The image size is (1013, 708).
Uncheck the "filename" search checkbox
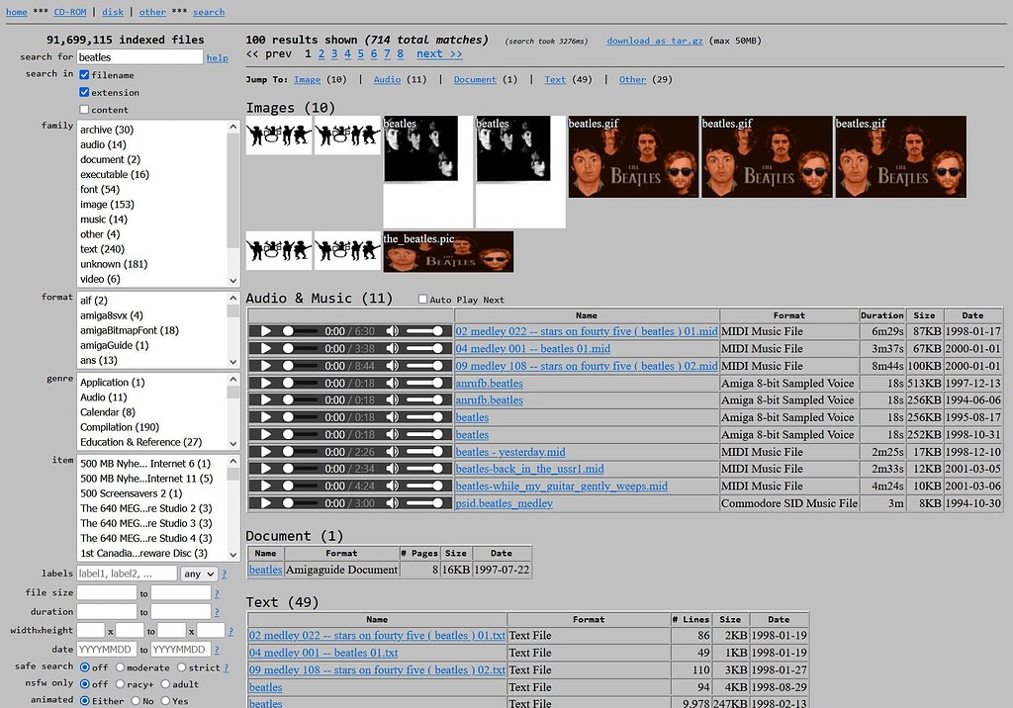[x=83, y=74]
